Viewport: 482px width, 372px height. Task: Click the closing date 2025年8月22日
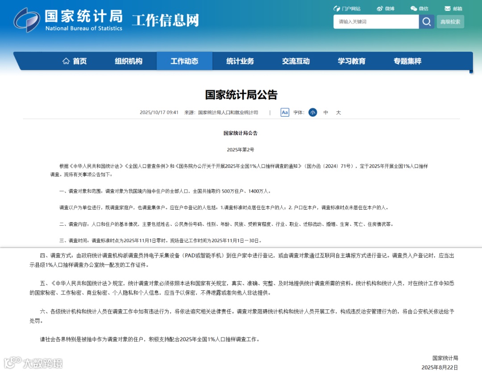pyautogui.click(x=440, y=368)
